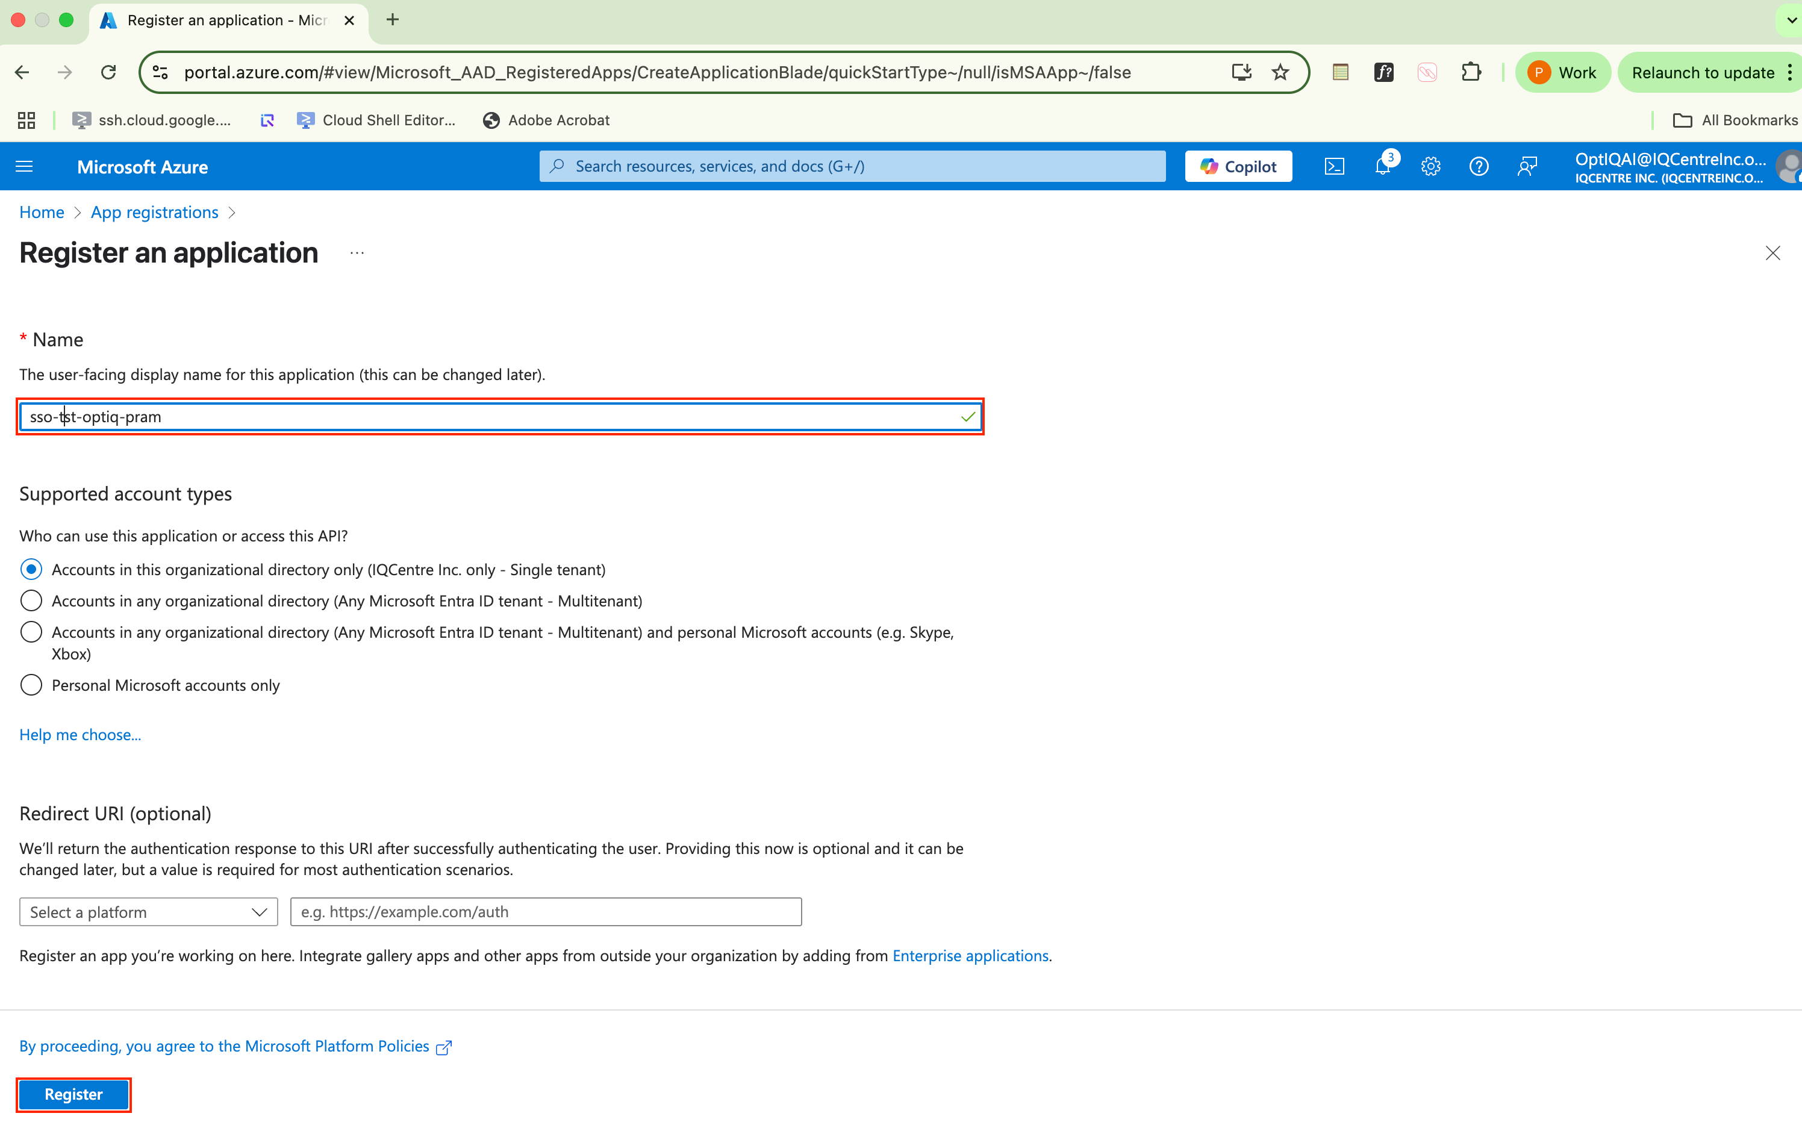Image resolution: width=1802 pixels, height=1125 pixels.
Task: Open the Enterprise applications link
Action: [970, 955]
